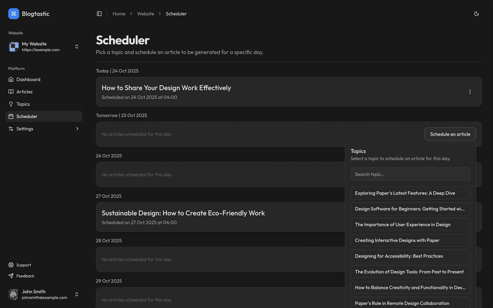Screen dimensions: 493x308
Task: Expand the Settings submenu chevron
Action: point(77,129)
